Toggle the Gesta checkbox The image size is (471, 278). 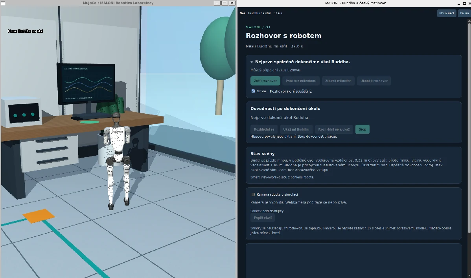click(253, 91)
